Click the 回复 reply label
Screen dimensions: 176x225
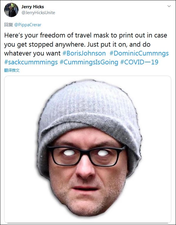coord(9,25)
